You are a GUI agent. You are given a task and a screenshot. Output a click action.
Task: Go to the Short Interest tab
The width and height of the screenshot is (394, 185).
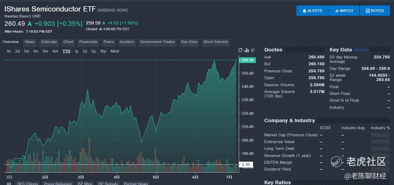(x=216, y=42)
